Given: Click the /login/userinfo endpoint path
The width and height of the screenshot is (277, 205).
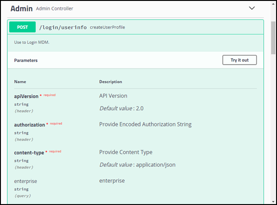Looking at the screenshot, I should point(63,28).
